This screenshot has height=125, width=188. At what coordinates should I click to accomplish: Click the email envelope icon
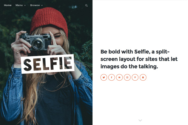coord(119,77)
